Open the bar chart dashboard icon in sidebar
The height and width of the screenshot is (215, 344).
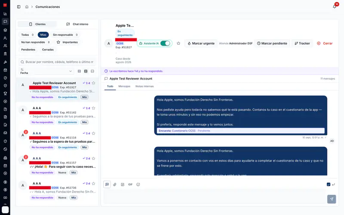tap(5, 14)
